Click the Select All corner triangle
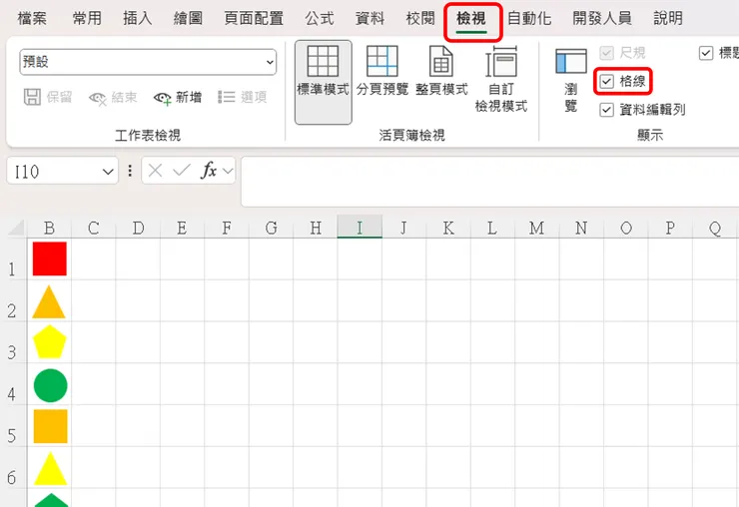This screenshot has width=739, height=507. pyautogui.click(x=17, y=229)
